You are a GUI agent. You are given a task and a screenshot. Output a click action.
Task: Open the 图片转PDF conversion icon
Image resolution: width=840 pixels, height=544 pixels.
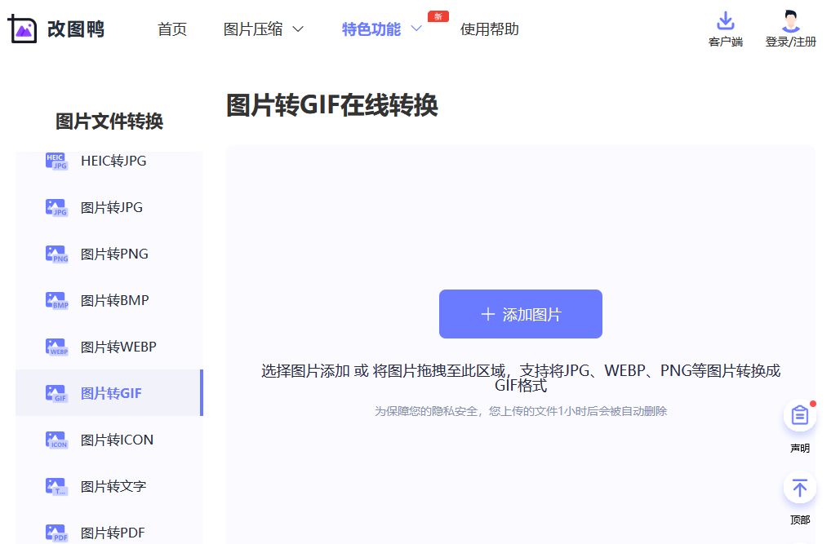click(x=55, y=532)
